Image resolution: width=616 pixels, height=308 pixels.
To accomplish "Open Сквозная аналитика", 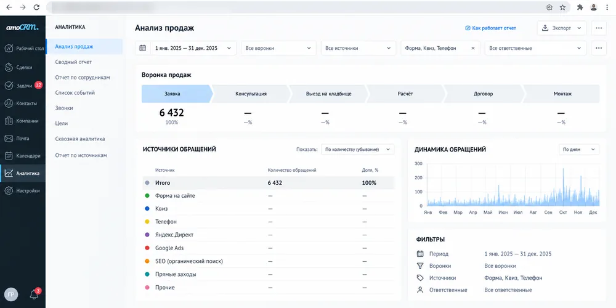I will [80, 139].
